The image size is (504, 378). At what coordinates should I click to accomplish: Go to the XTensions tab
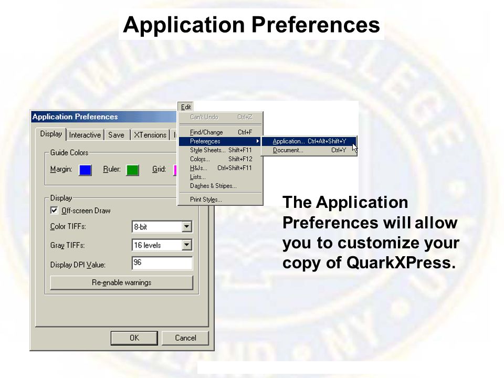150,135
